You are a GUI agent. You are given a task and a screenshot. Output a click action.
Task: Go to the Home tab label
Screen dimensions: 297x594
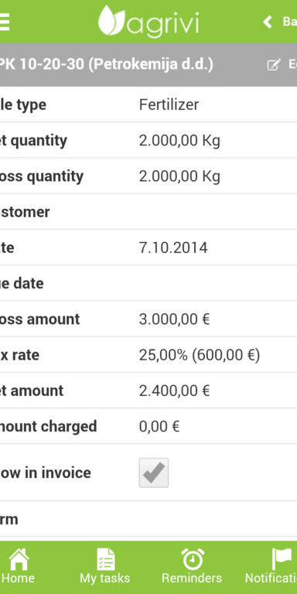point(18,579)
